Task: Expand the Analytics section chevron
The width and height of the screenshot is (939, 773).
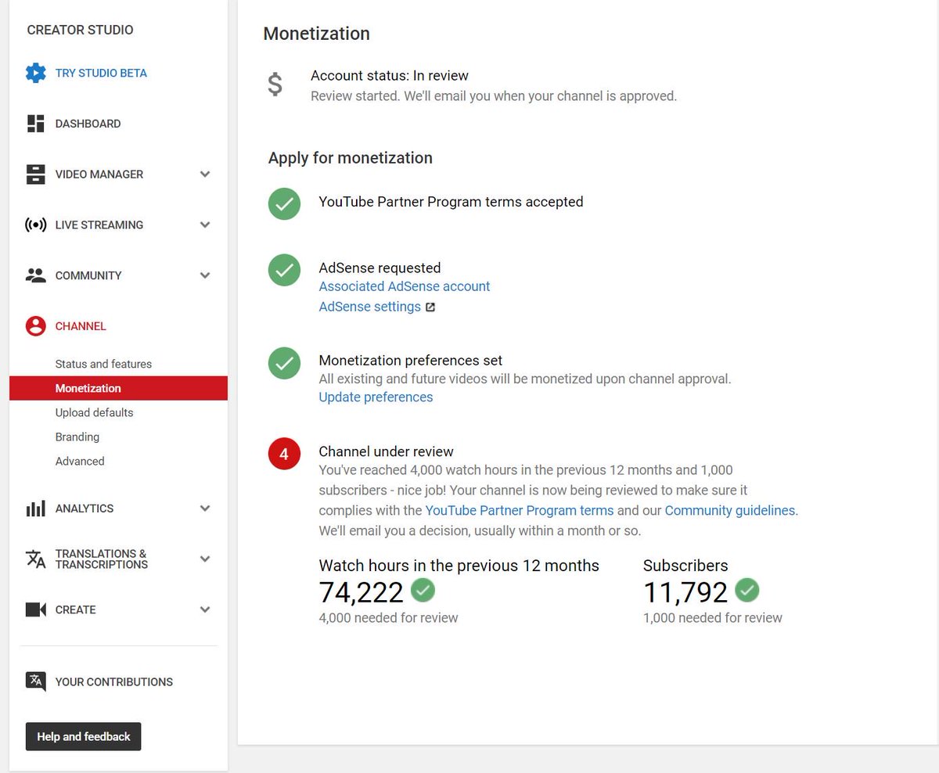Action: click(205, 509)
